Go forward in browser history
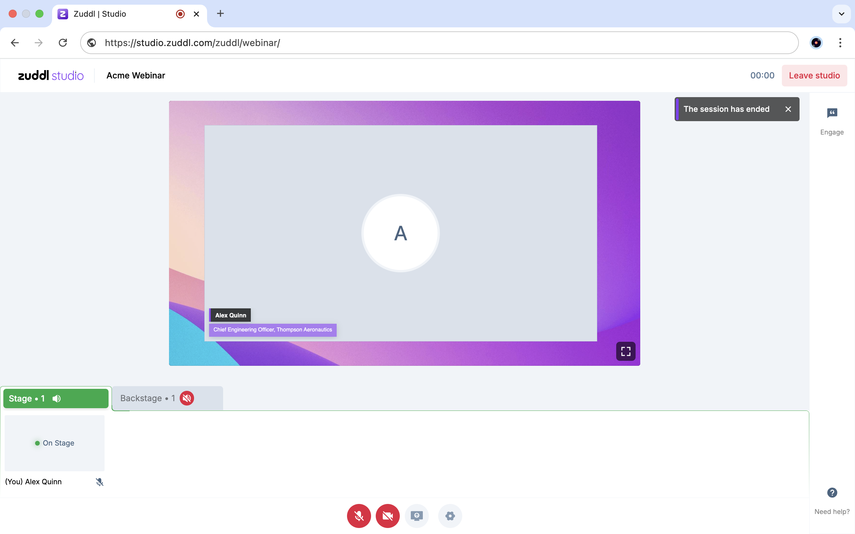 click(38, 43)
